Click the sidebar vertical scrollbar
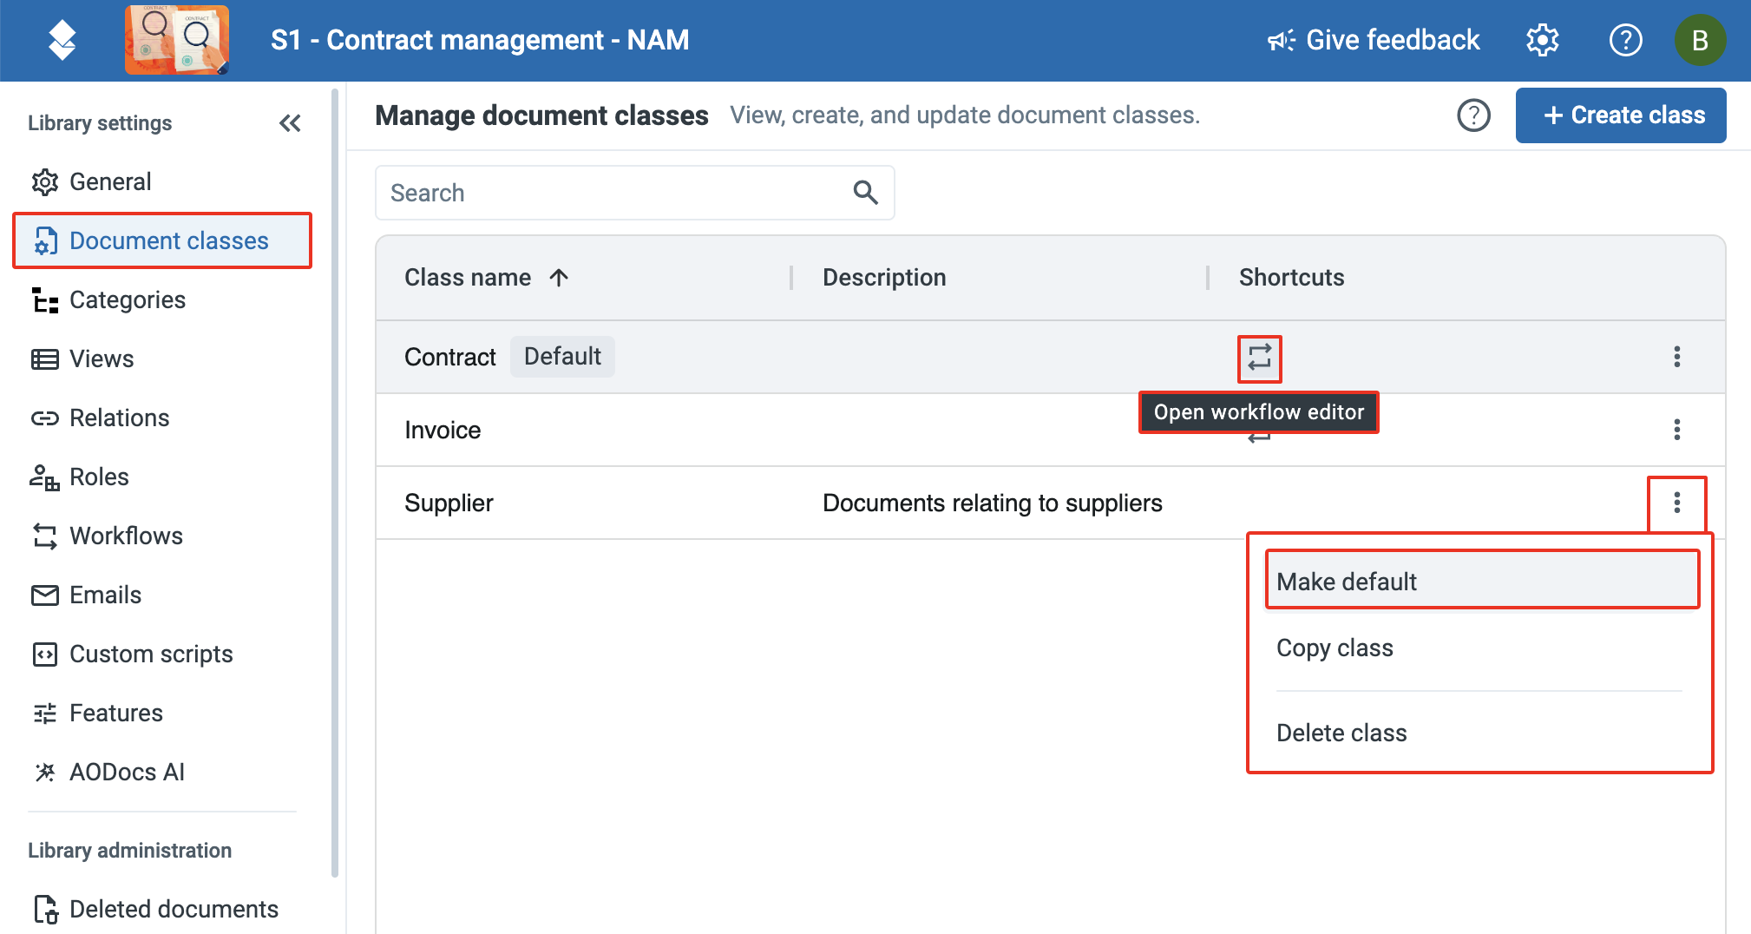This screenshot has width=1751, height=934. click(335, 483)
